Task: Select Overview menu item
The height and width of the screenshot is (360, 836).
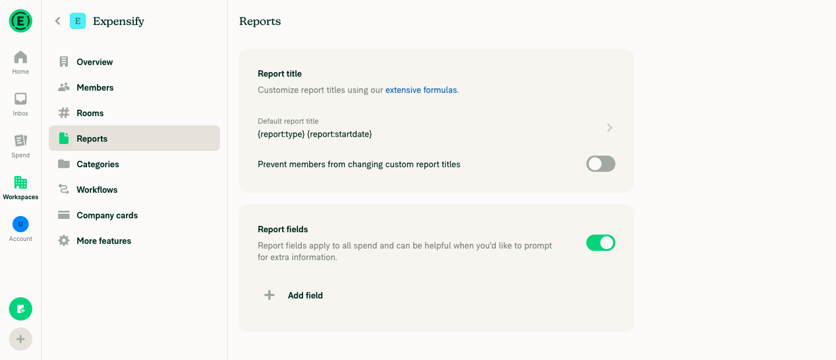Action: pos(134,62)
